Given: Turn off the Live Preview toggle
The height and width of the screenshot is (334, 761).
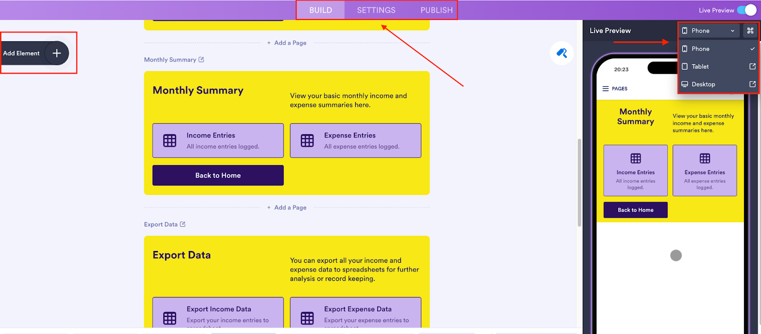Looking at the screenshot, I should pos(747,10).
